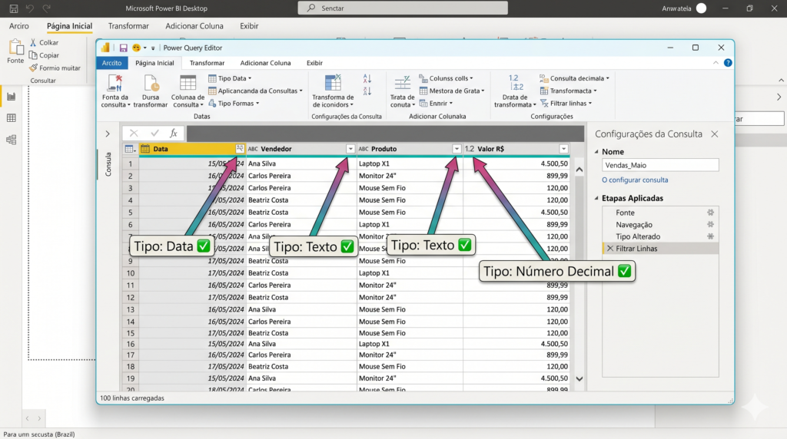Screen dimensions: 787x439
Task: Collapse the Nome section
Action: tap(596, 152)
